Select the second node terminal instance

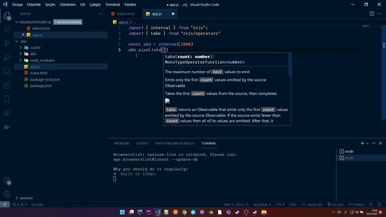[361, 158]
